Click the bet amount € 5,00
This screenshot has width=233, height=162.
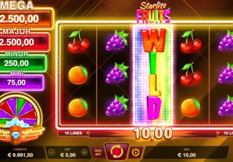[x=68, y=155]
